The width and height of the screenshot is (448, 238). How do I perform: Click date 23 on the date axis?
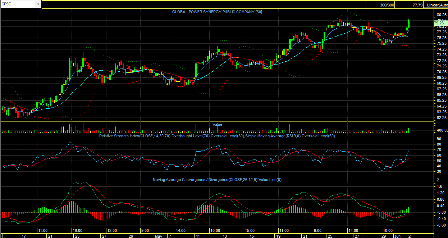pyautogui.click(x=77, y=236)
